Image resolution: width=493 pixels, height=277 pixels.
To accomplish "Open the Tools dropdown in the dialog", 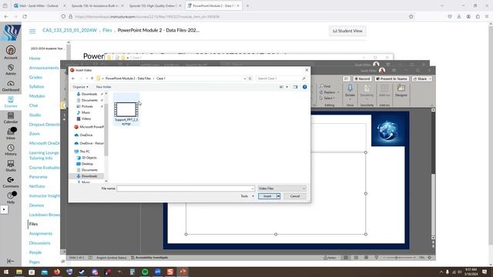I will (247, 196).
